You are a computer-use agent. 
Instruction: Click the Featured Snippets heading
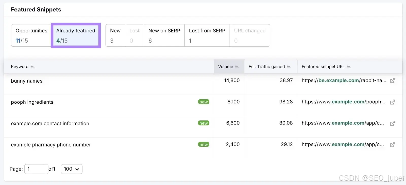(x=36, y=10)
